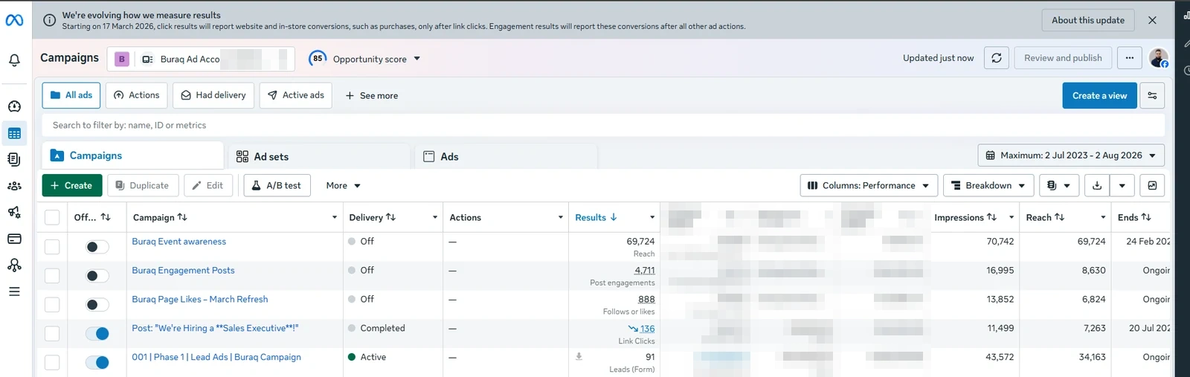Open the Columns: Performance dropdown
Image resolution: width=1190 pixels, height=377 pixels.
tap(869, 185)
